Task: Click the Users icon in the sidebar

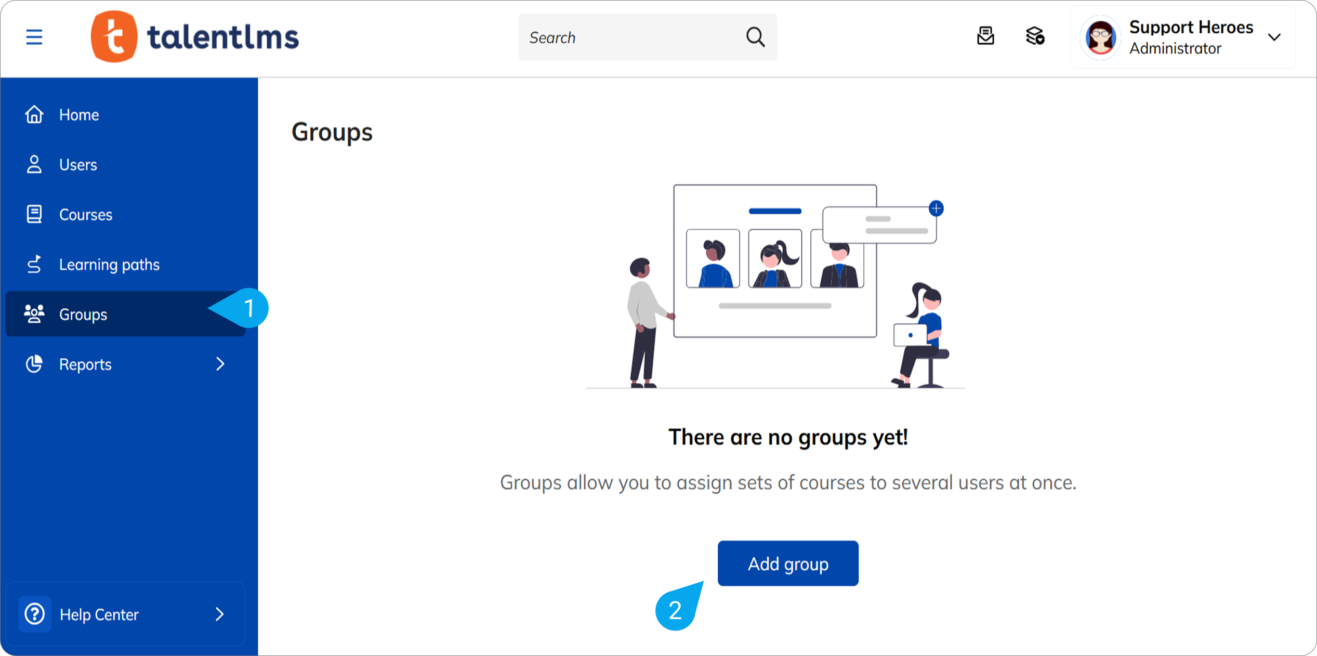Action: [x=34, y=164]
